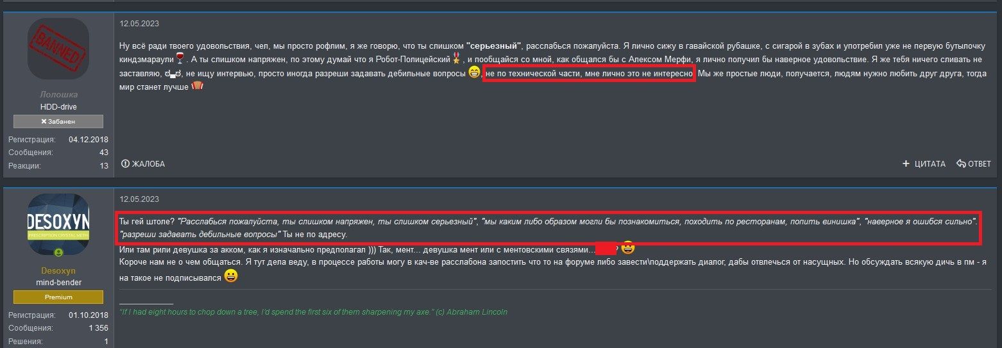Screen dimensions: 1002x348
Task: Click the Реакции label under Лолошка
Action: (x=24, y=166)
